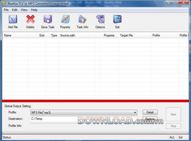The height and width of the screenshot is (141, 191).
Task: Click the Sel status bar entry
Action: [181, 137]
